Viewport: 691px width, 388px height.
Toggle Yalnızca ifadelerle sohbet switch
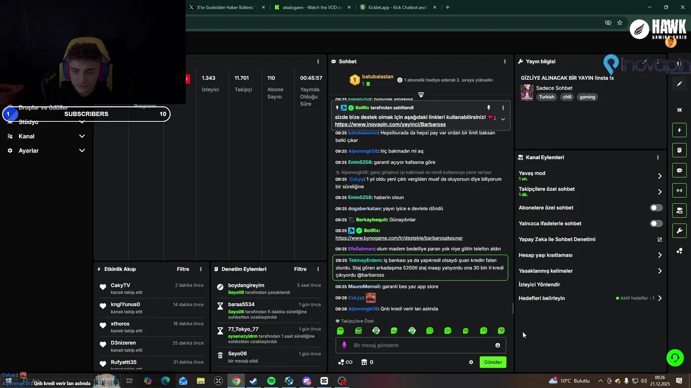tap(656, 223)
